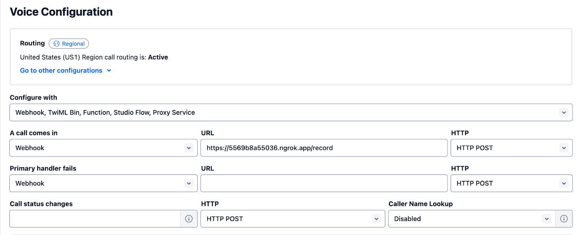Click the A call comes in label
Image resolution: width=577 pixels, height=235 pixels.
click(34, 133)
